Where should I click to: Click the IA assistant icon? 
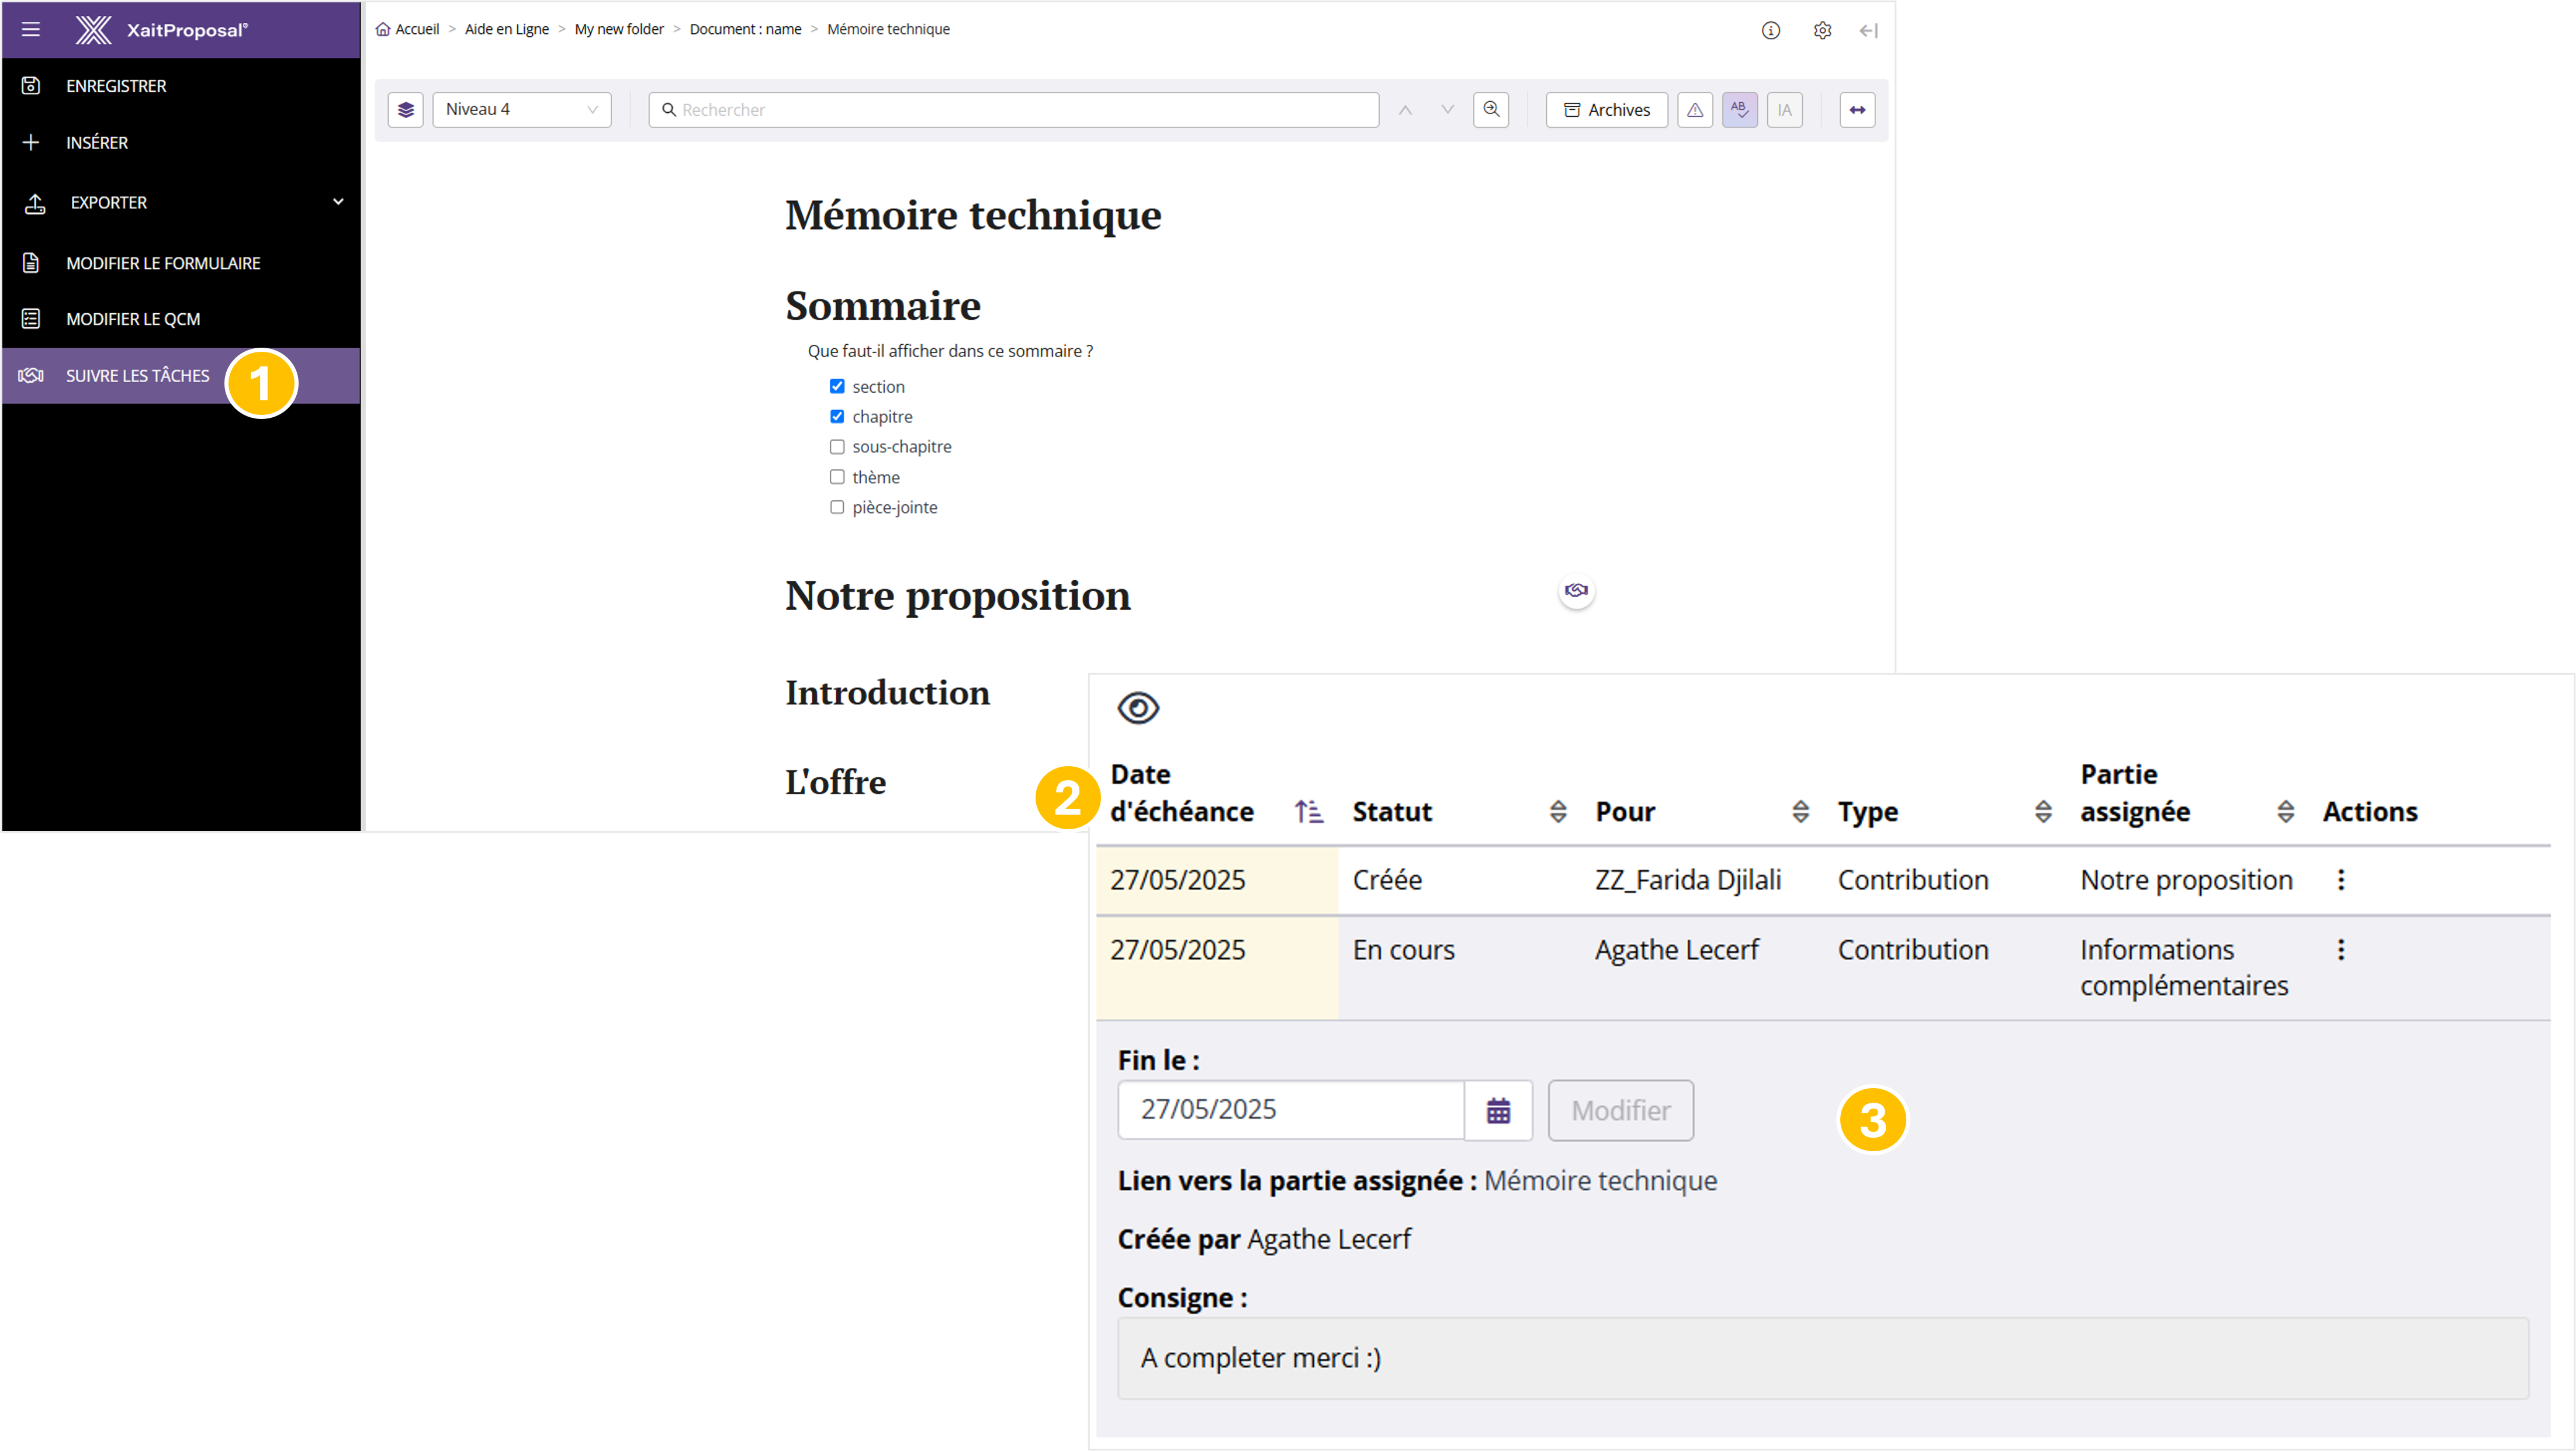click(1784, 110)
